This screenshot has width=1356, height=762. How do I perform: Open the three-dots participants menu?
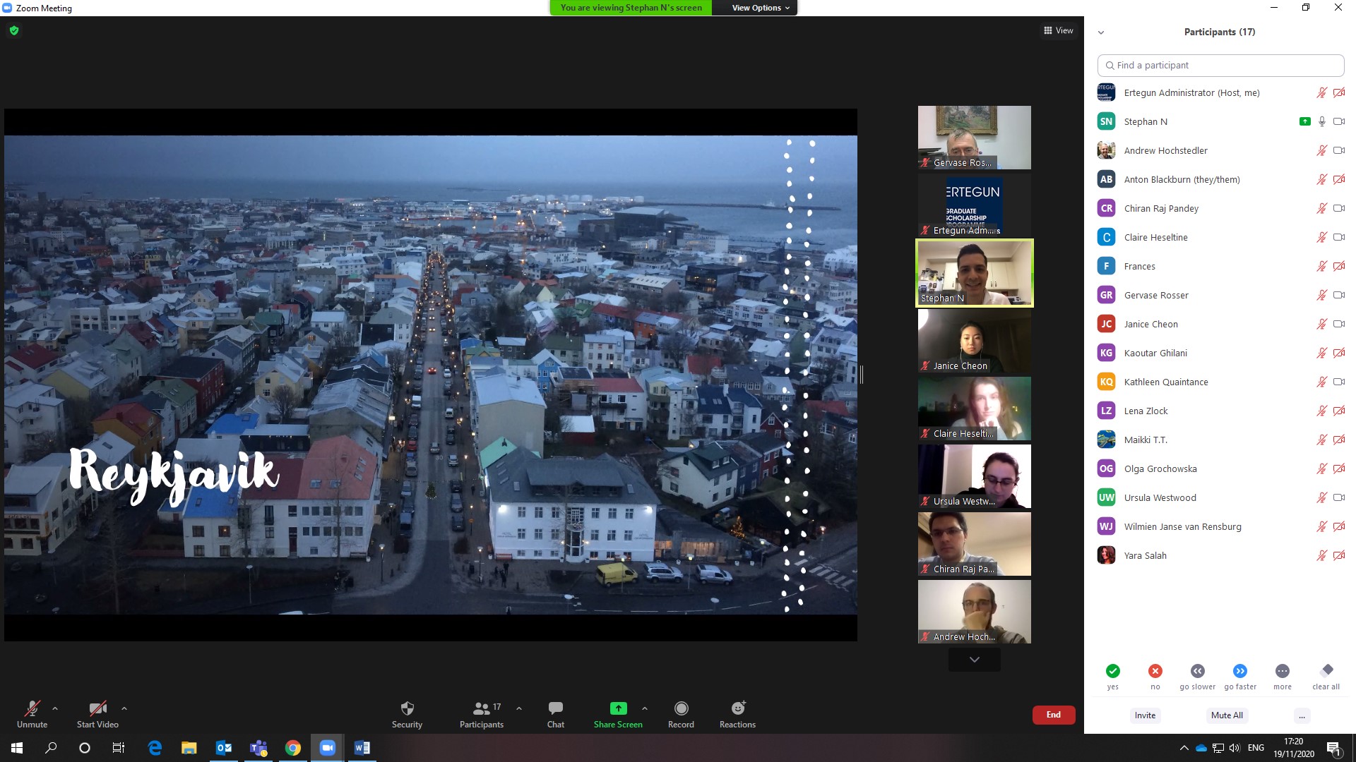point(1302,715)
